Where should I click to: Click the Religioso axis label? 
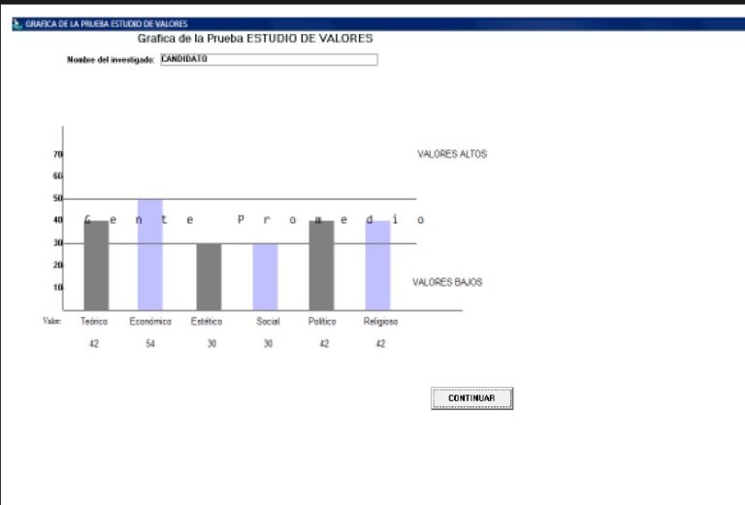tap(380, 321)
